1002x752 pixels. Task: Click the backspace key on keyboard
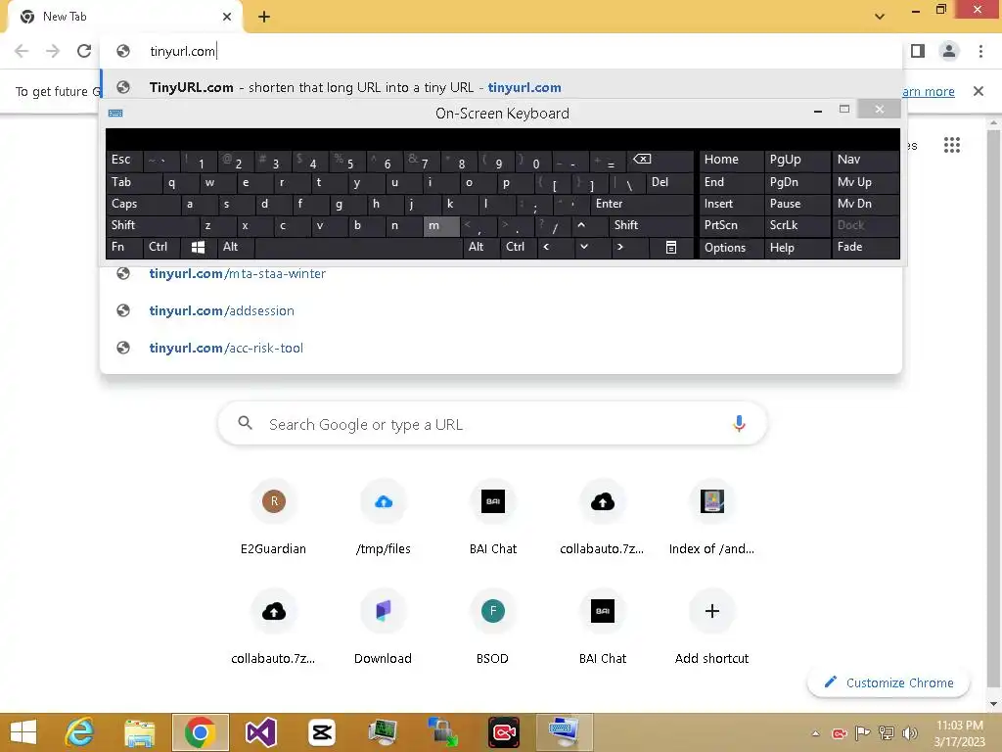point(661,160)
